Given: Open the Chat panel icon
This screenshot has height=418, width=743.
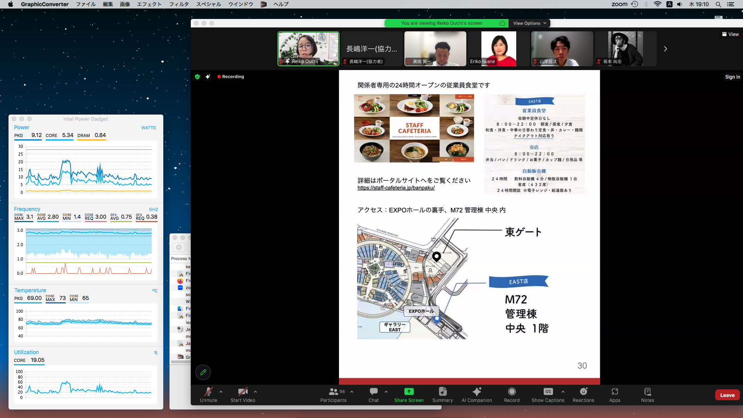Looking at the screenshot, I should pyautogui.click(x=373, y=392).
